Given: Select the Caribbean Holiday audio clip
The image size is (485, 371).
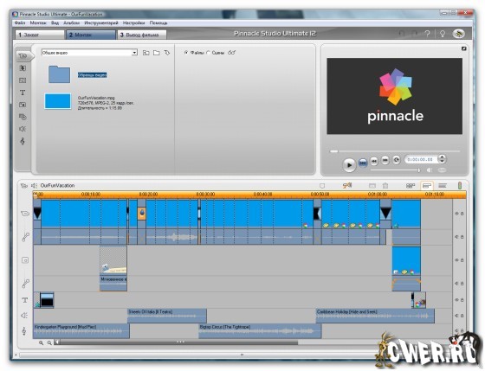Looking at the screenshot, I should point(375,316).
